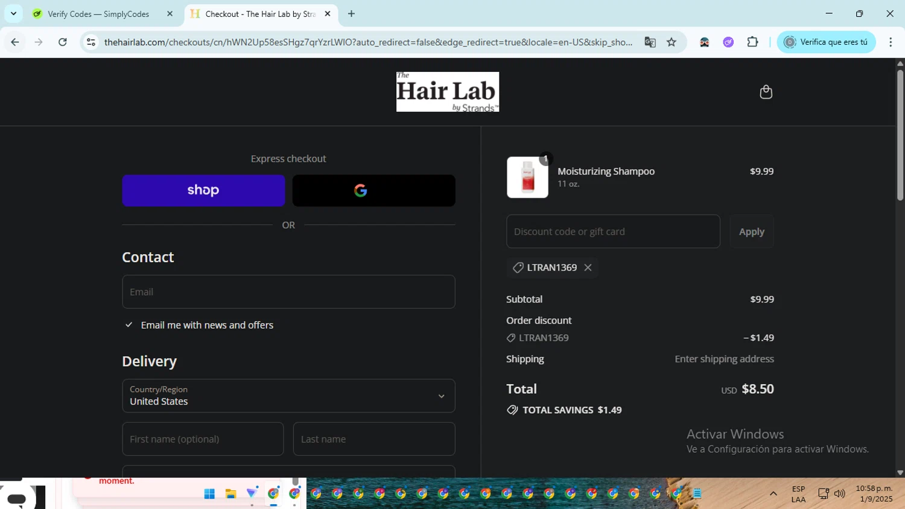Screen dimensions: 905x509
Task: Click the dark masked-face extension icon in toolbar
Action: (704, 42)
